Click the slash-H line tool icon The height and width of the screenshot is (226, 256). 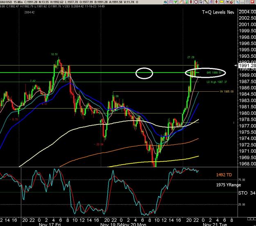click(227, 2)
